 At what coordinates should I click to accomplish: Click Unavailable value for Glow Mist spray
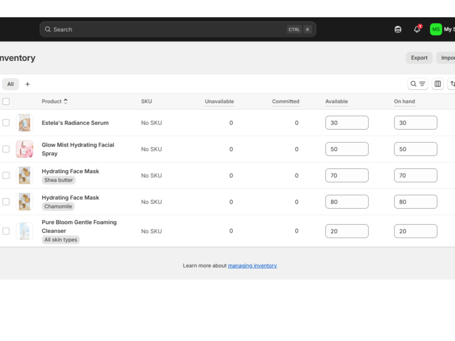click(x=231, y=149)
